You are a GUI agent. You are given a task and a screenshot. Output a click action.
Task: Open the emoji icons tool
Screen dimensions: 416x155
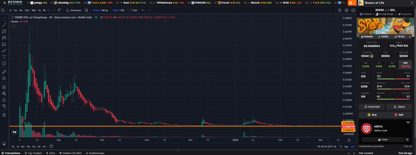(4, 63)
